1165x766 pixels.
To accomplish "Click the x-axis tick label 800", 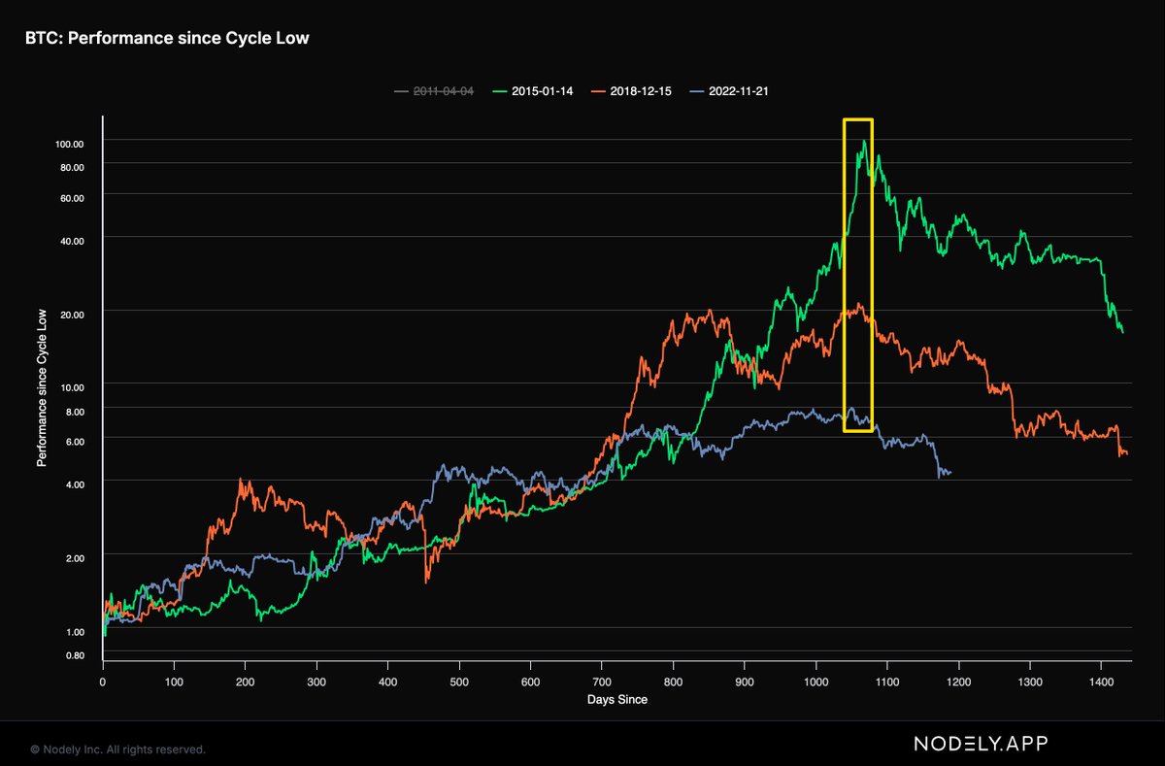I will tap(674, 682).
